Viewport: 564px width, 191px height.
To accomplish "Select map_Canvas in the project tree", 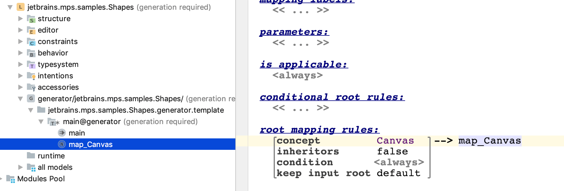I will (90, 144).
